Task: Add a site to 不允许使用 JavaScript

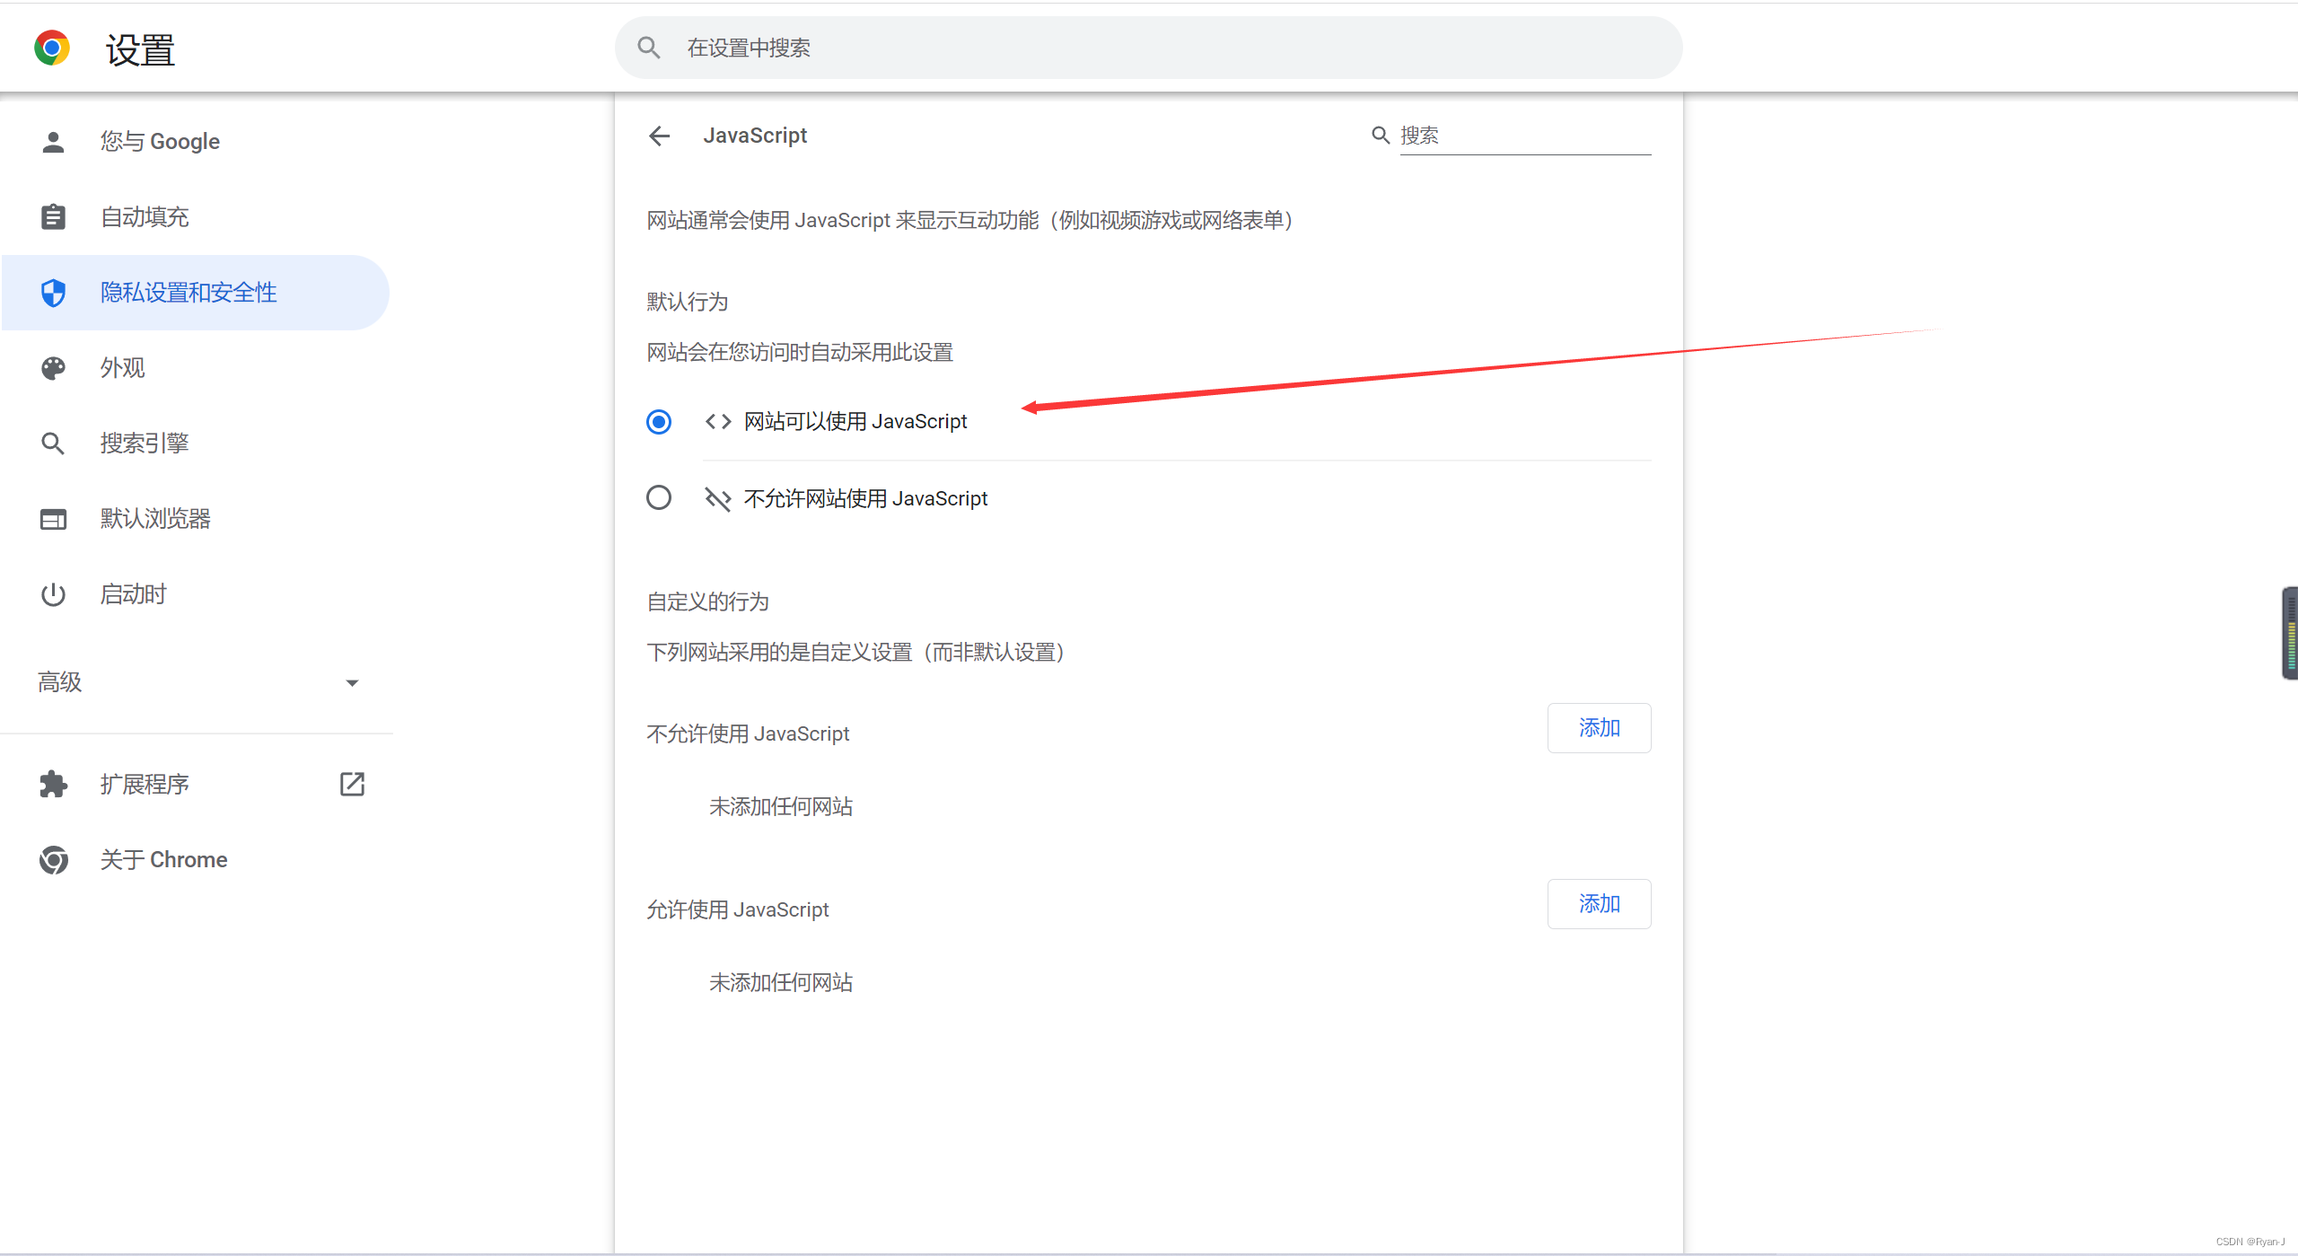Action: click(1599, 728)
